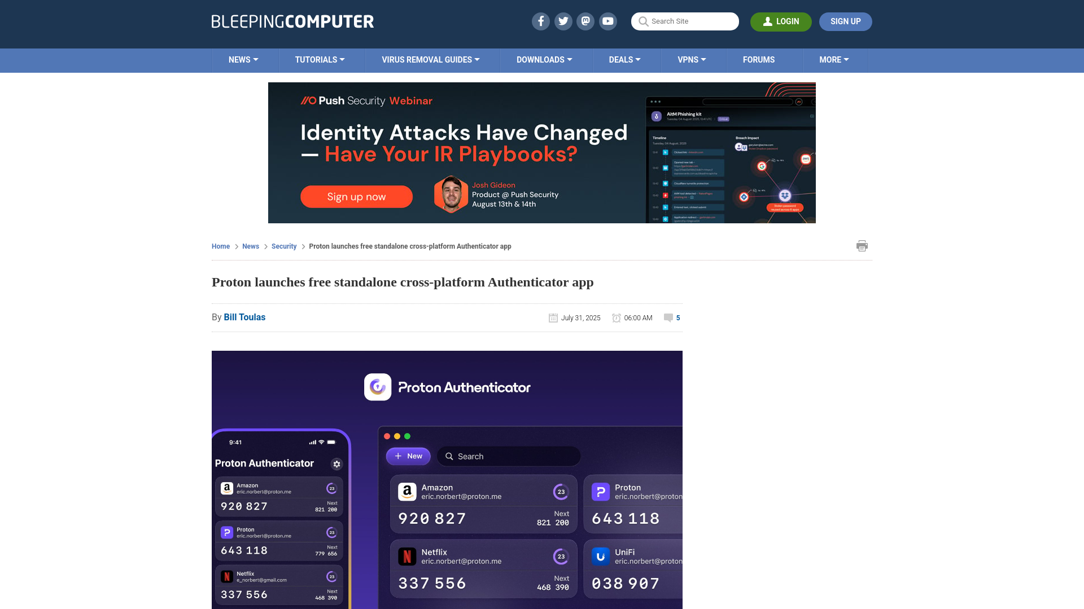1084x609 pixels.
Task: Click the 06:00 AM time text
Action: [x=638, y=318]
